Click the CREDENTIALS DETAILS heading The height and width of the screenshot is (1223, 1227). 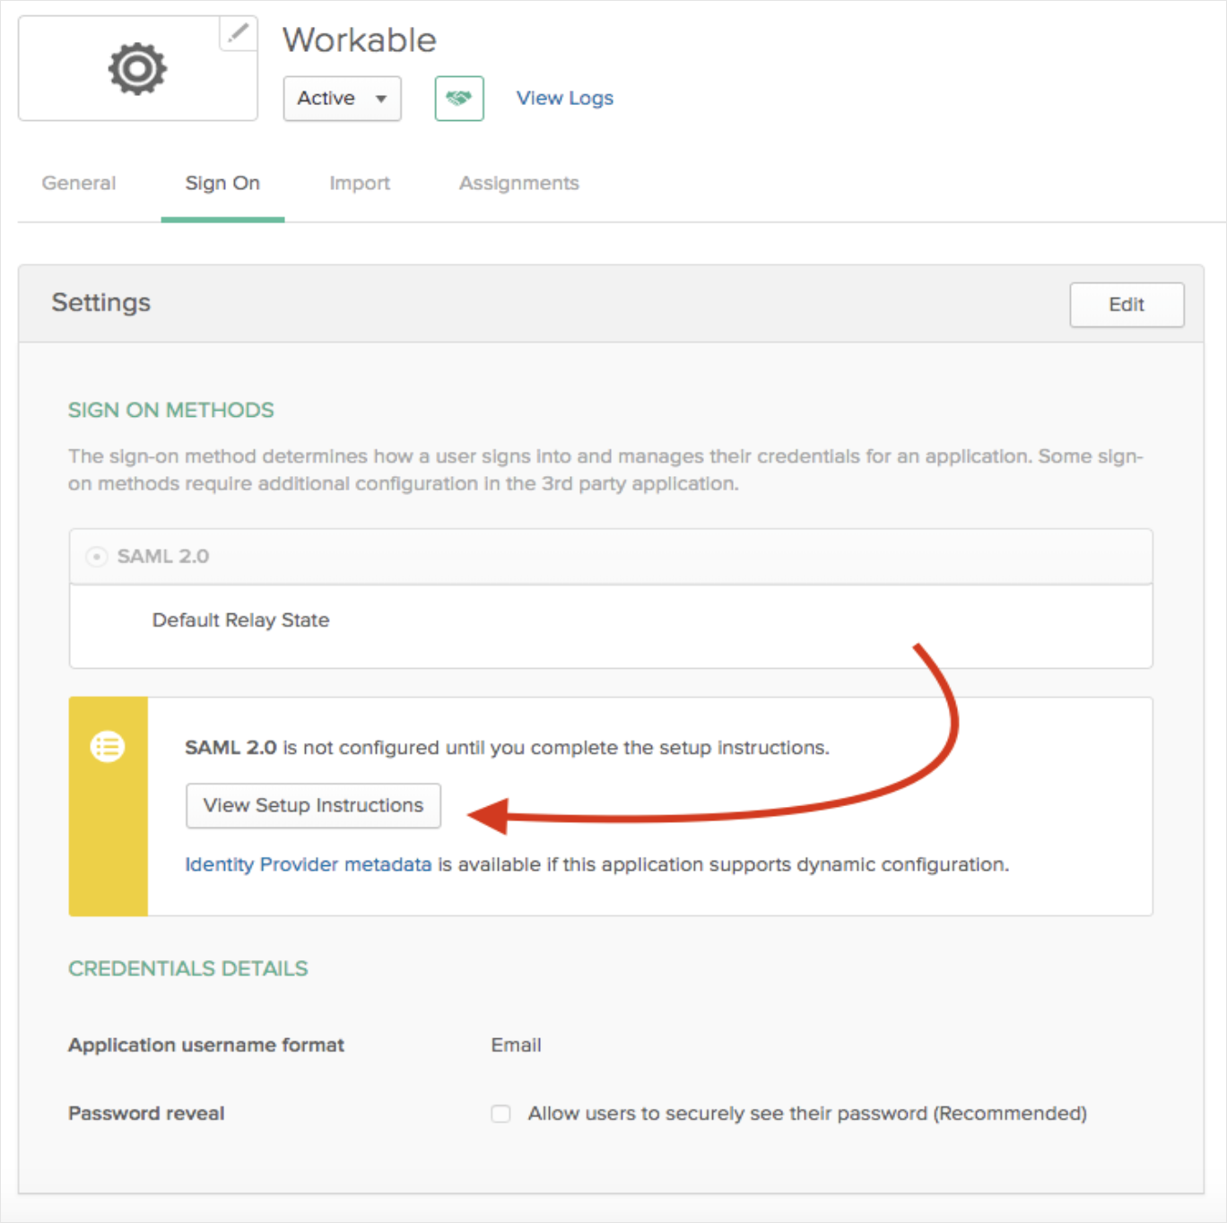click(188, 968)
